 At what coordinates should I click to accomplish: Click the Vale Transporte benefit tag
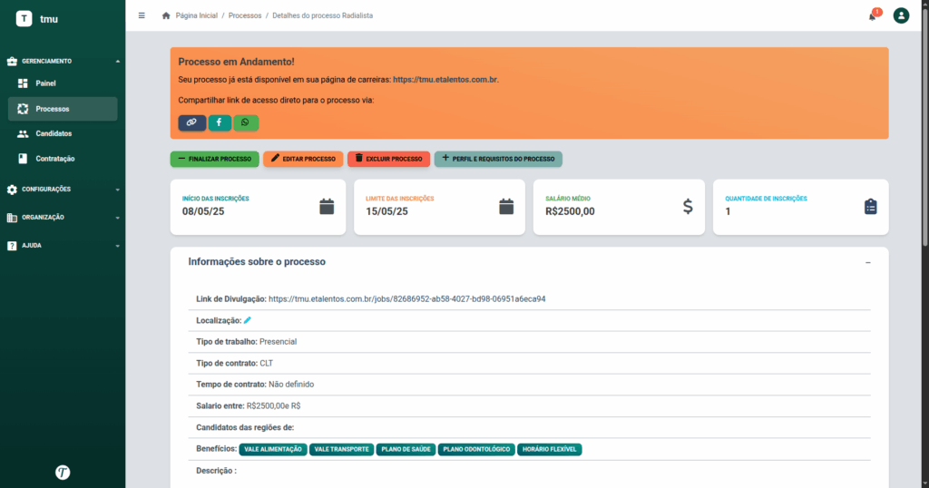click(342, 450)
